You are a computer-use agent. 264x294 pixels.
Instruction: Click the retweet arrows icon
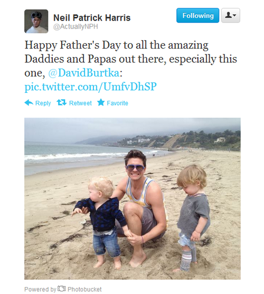(x=61, y=102)
